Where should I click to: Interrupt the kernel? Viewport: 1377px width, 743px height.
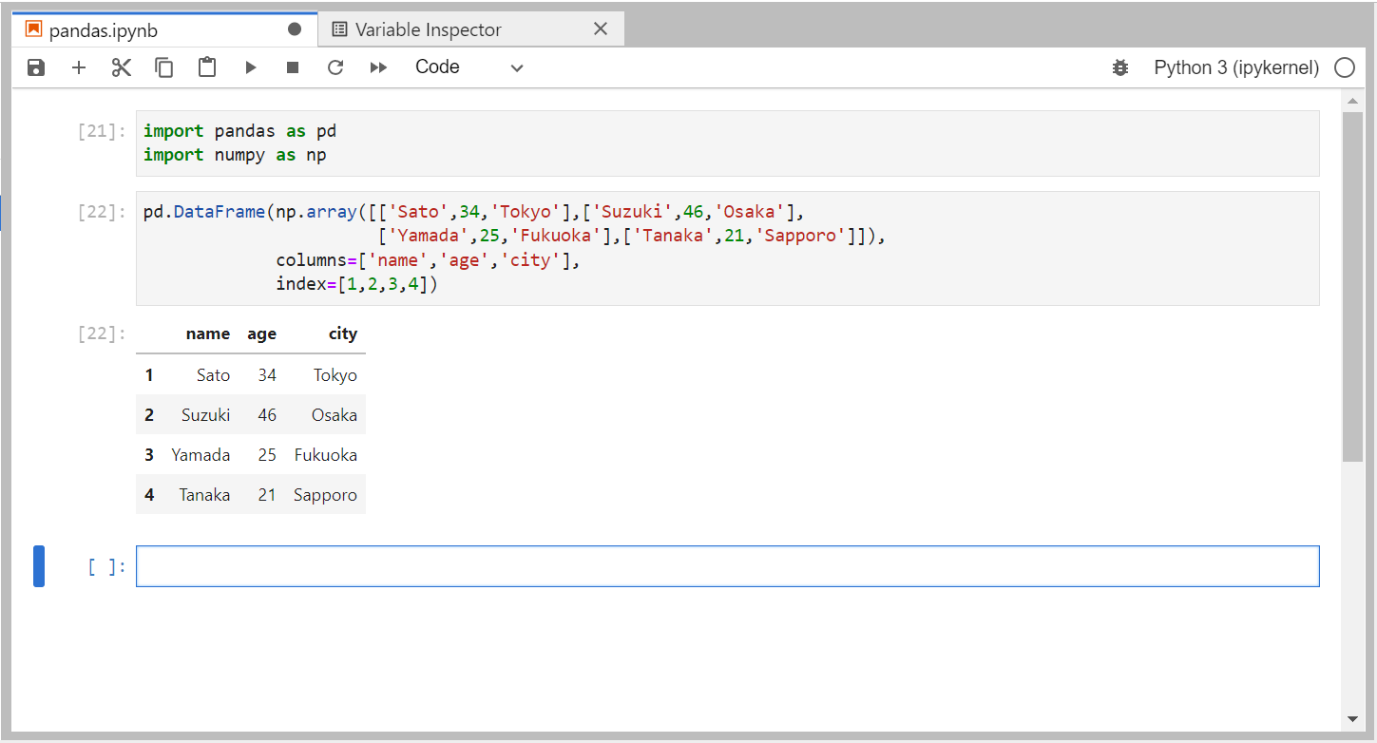tap(292, 67)
